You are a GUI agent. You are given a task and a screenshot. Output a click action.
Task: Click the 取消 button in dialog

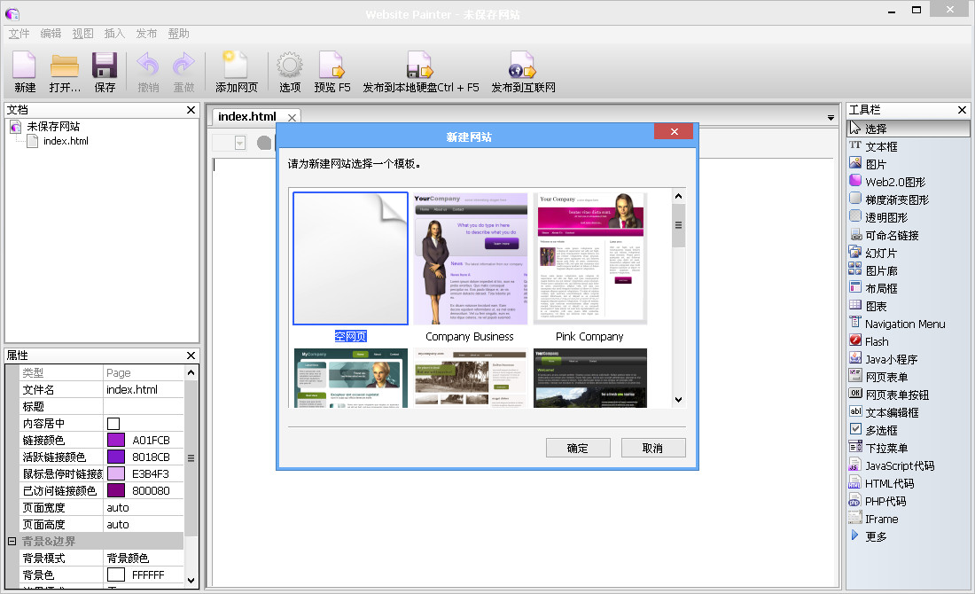point(652,448)
